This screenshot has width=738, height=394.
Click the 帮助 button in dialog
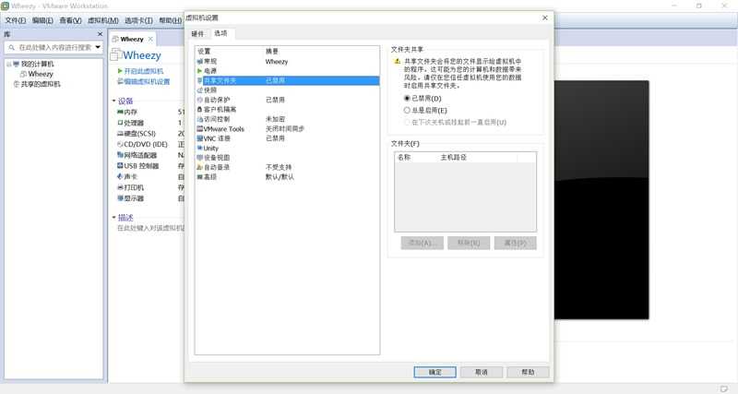[528, 372]
